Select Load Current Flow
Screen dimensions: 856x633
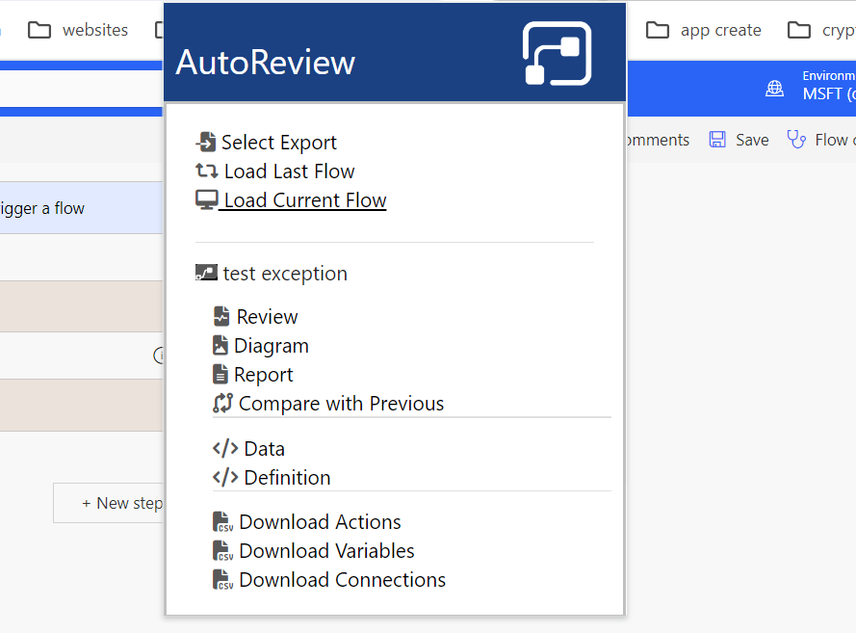291,199
